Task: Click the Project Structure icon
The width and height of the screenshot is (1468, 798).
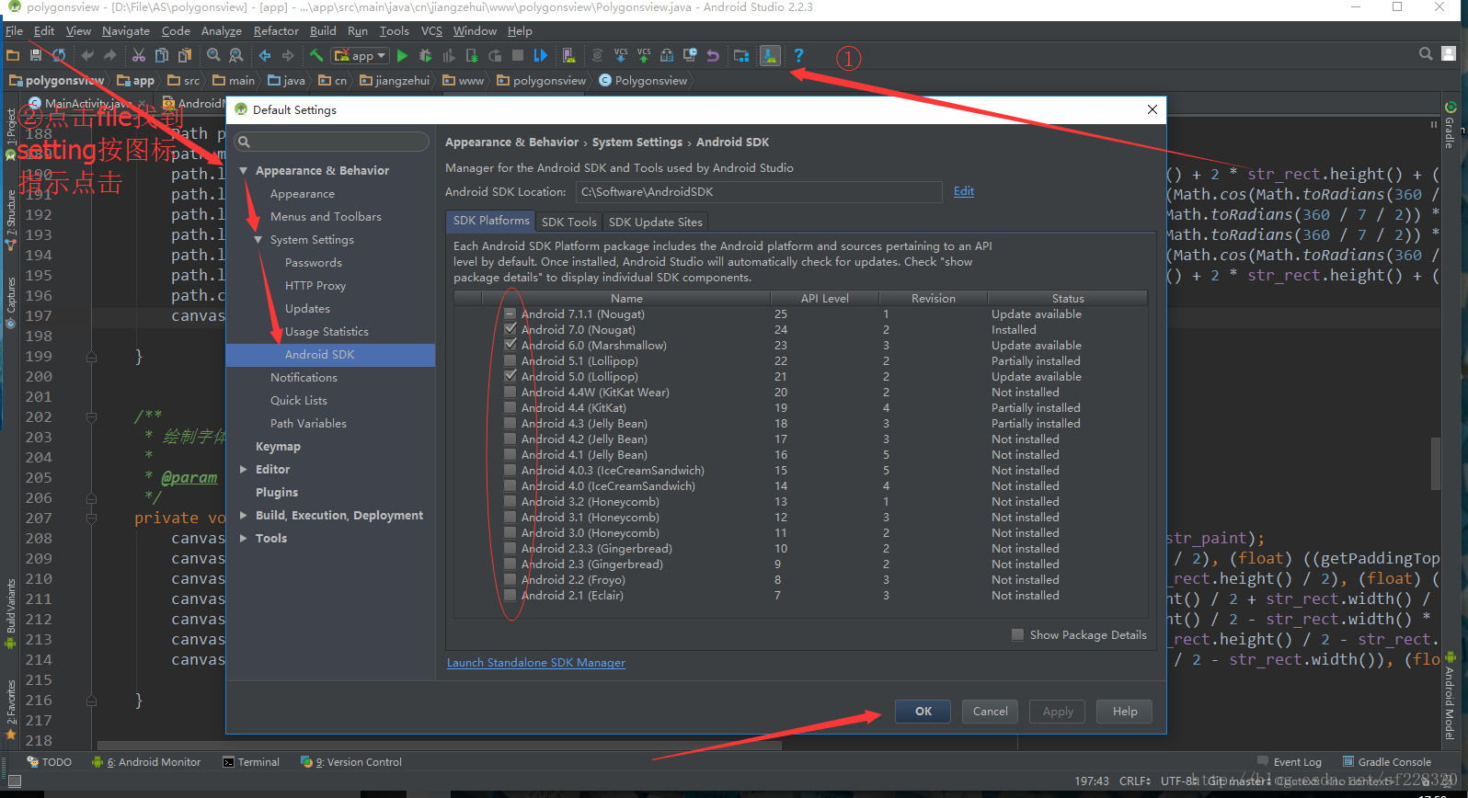Action: pos(741,55)
